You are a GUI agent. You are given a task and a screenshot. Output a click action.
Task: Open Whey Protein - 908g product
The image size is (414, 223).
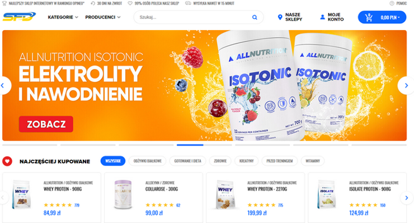coord(63,189)
